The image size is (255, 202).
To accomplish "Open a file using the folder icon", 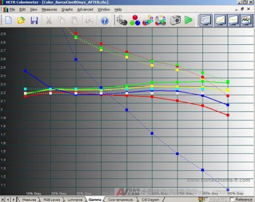I will click(21, 20).
